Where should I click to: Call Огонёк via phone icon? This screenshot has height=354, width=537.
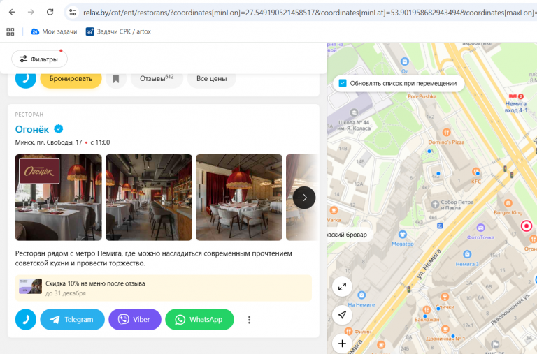(26, 320)
